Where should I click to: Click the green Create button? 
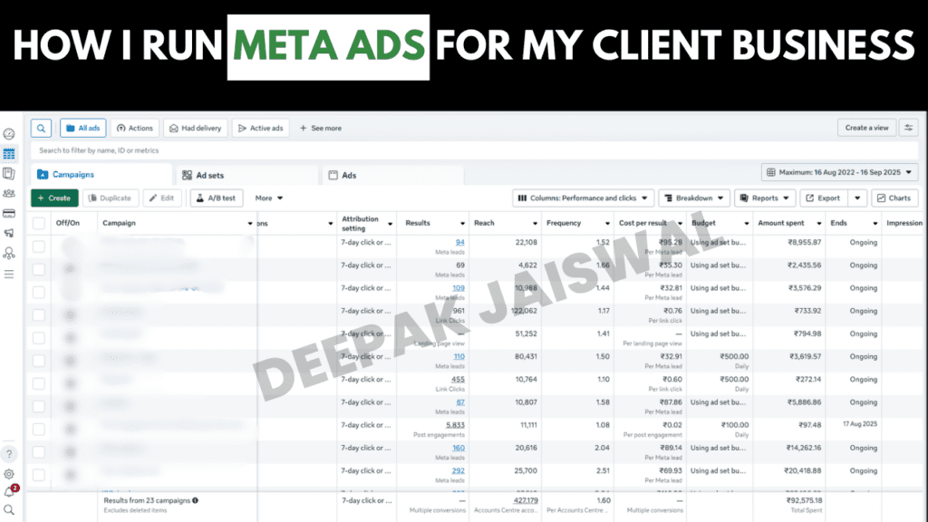pos(54,198)
